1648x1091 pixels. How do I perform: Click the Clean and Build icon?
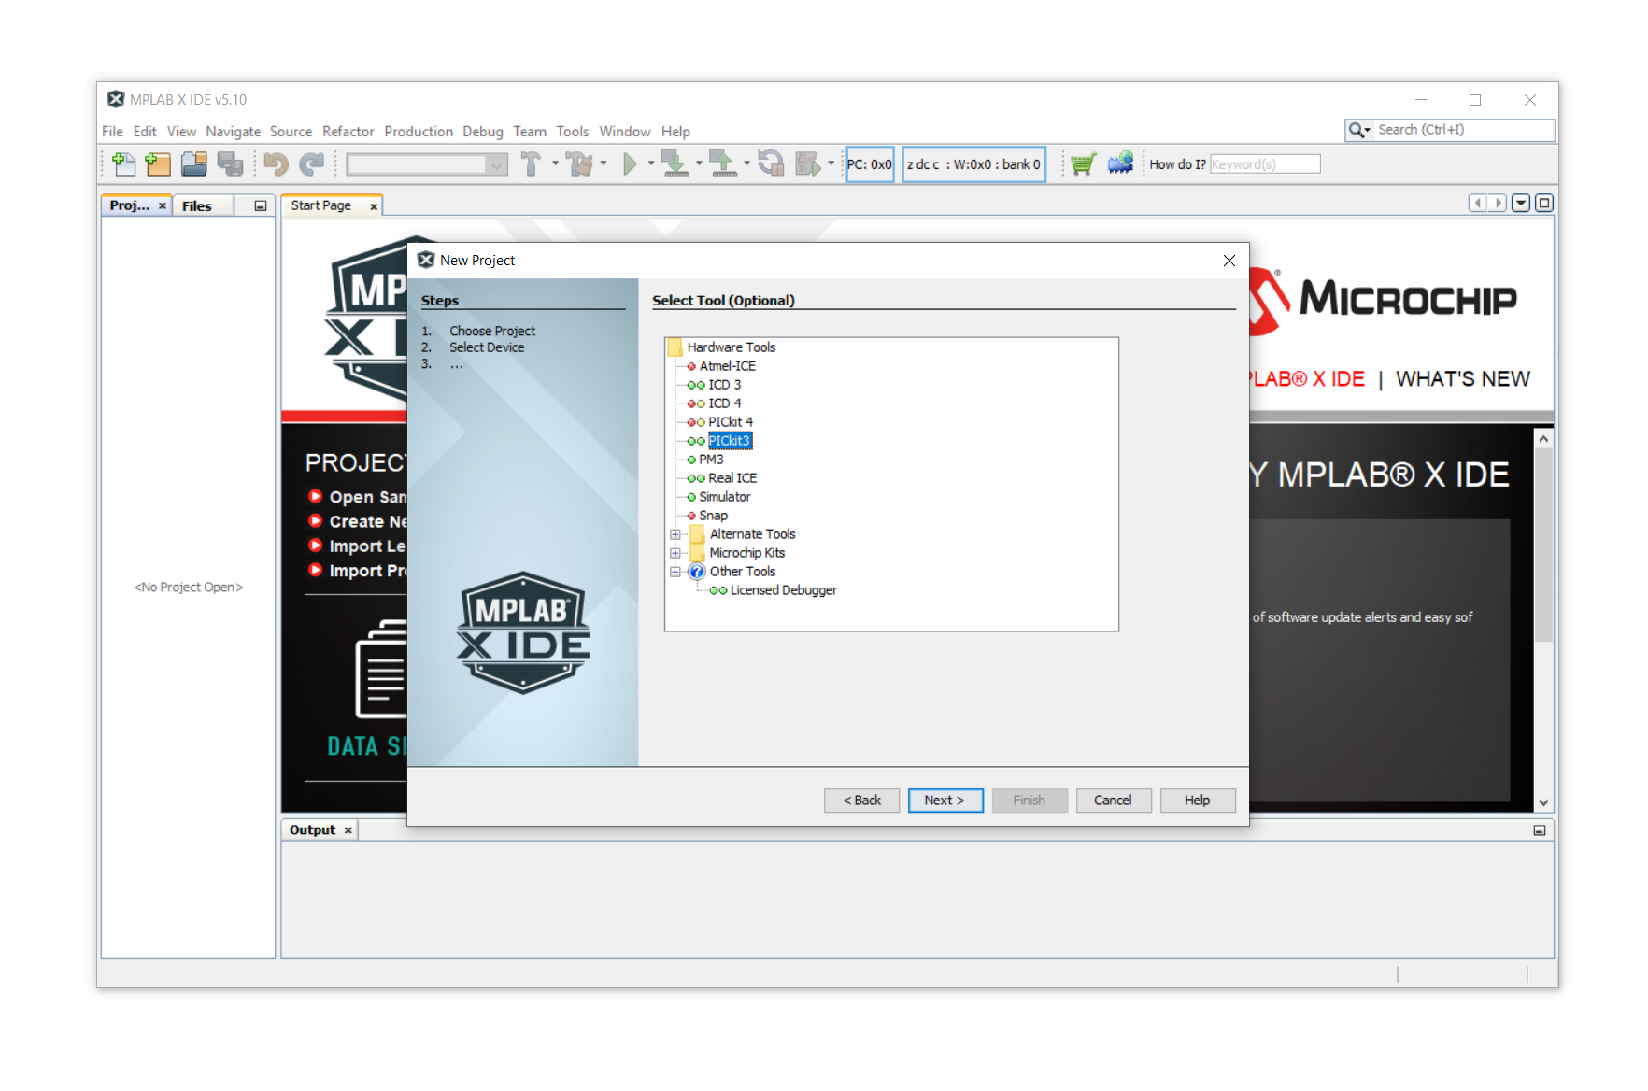pyautogui.click(x=580, y=164)
